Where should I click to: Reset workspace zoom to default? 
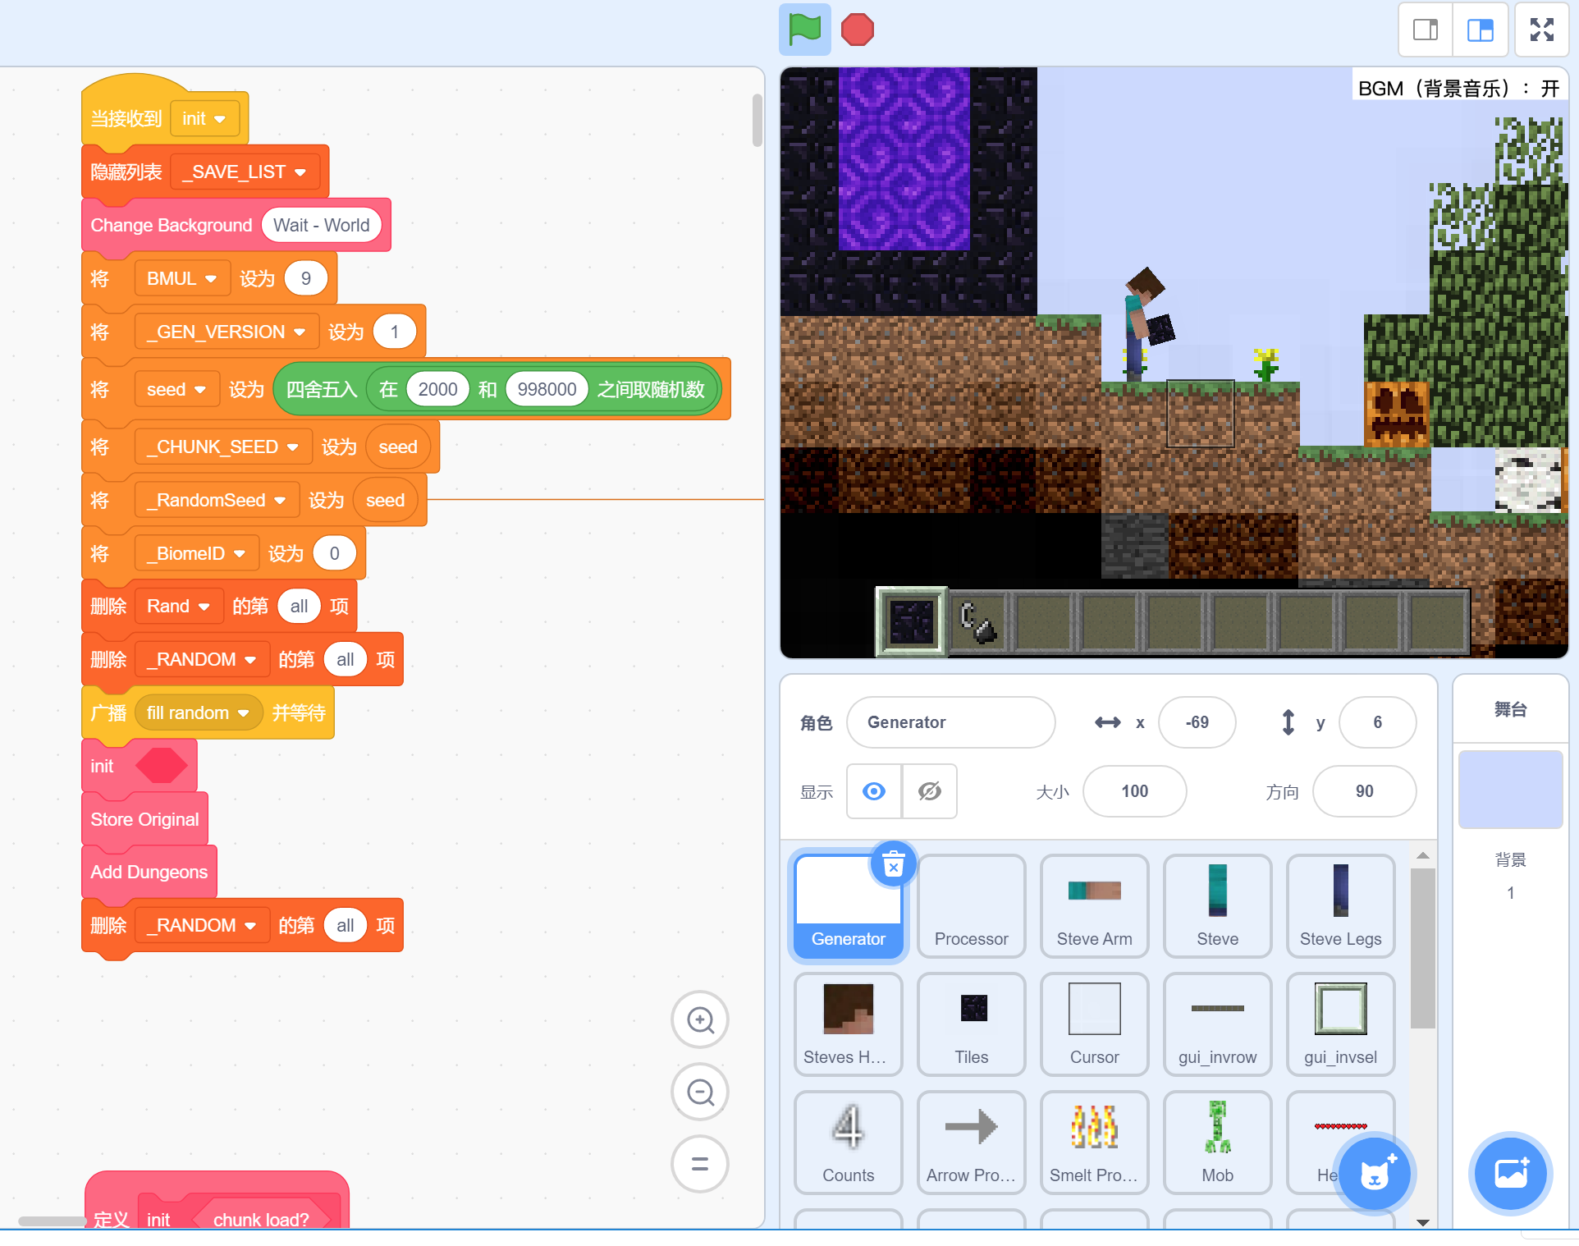[700, 1164]
